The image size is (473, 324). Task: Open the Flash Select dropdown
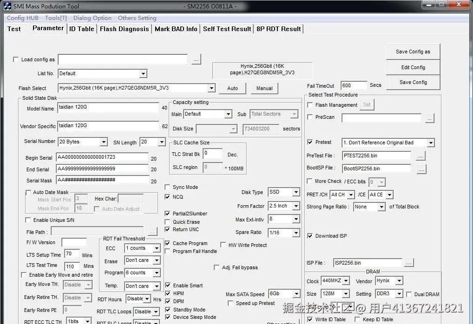(x=136, y=88)
